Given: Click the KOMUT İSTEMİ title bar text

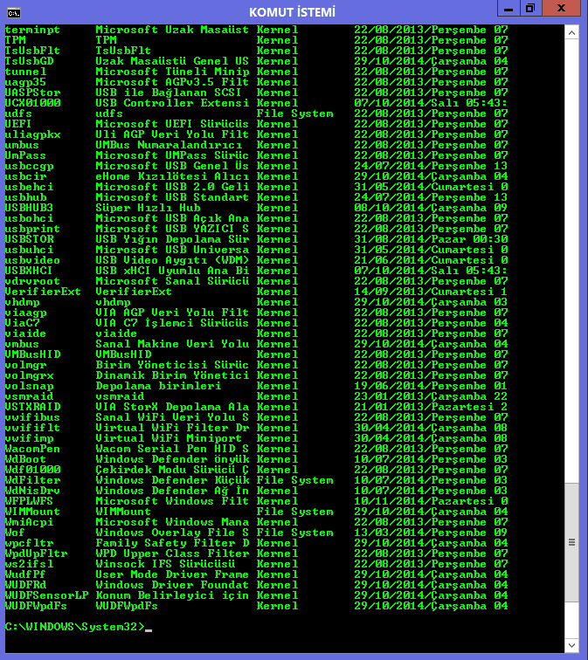Looking at the screenshot, I should click(292, 12).
